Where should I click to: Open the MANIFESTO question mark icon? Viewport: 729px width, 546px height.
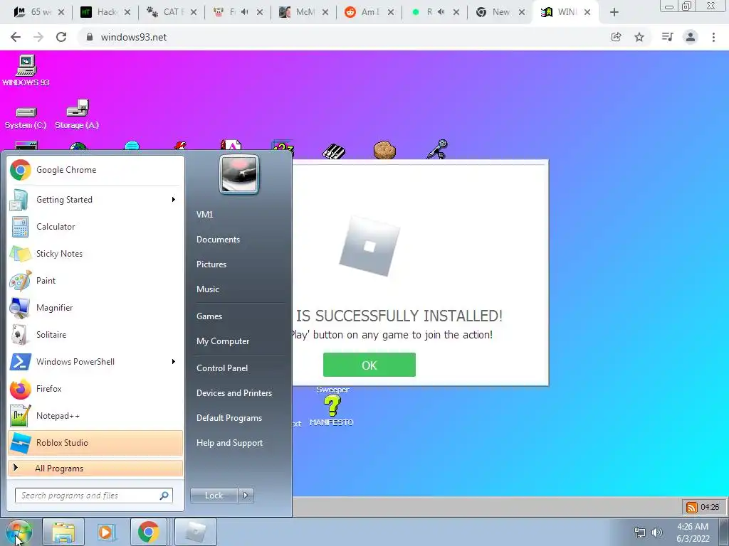coord(332,411)
